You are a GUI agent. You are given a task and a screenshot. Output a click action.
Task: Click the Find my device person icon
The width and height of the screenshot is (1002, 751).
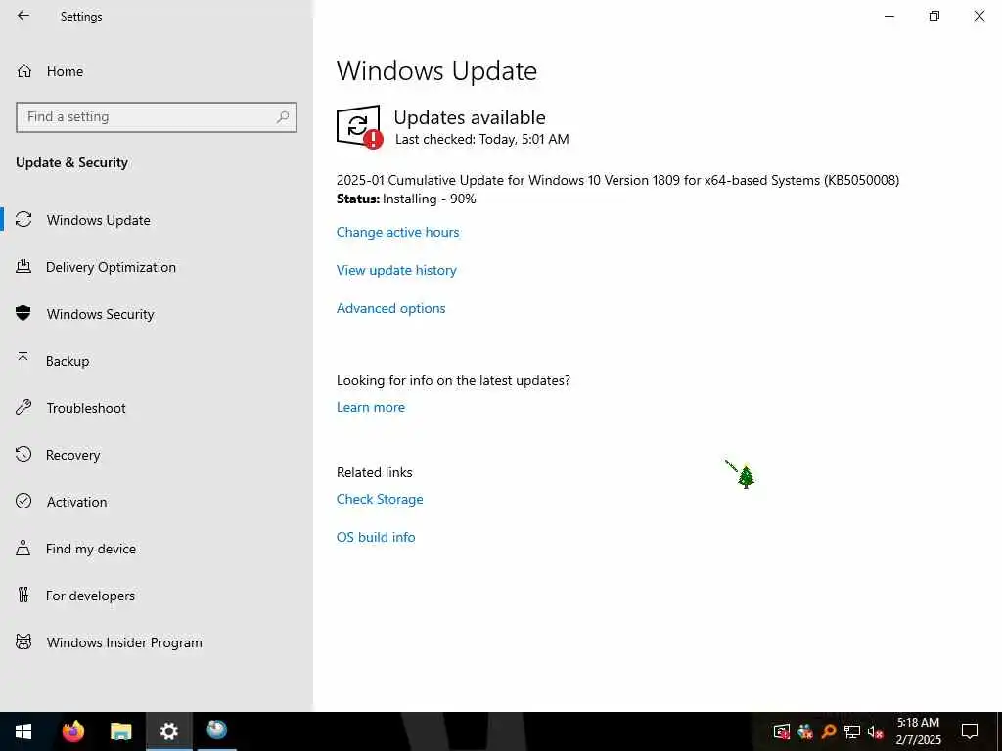coord(23,549)
